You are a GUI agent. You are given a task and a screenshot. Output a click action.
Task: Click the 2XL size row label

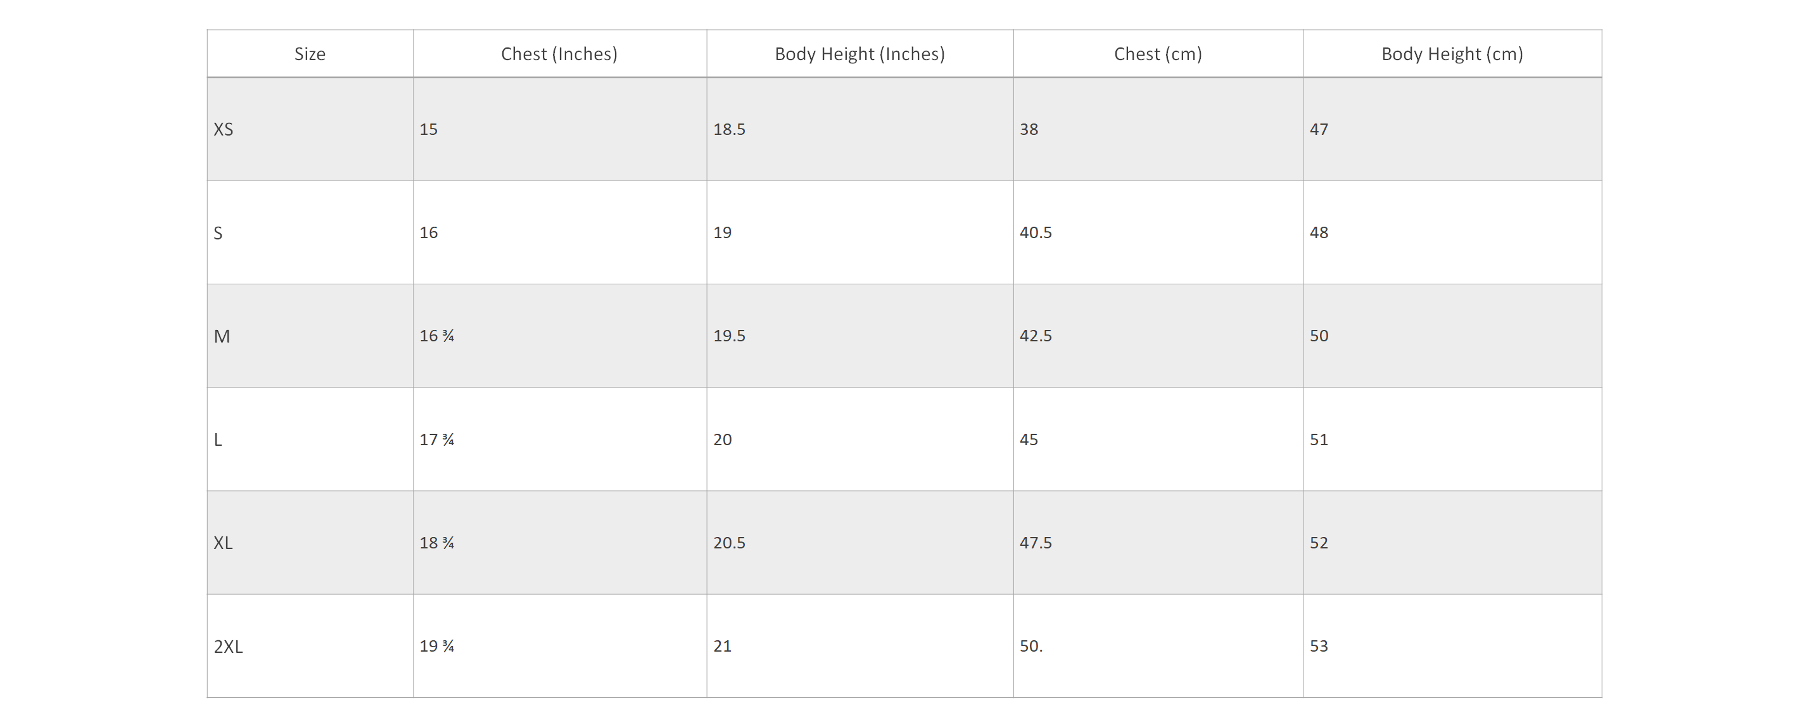pyautogui.click(x=310, y=646)
